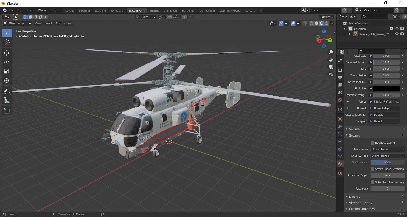This screenshot has width=407, height=217.
Task: Toggle X-ray view in viewport header
Action: (305, 23)
